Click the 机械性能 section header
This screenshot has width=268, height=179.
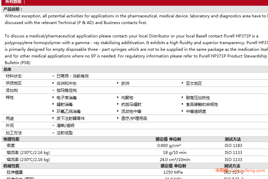[11, 166]
